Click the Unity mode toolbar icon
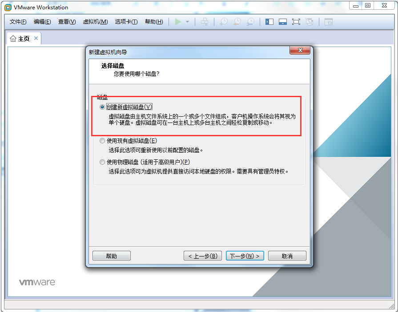398x312 pixels. pyautogui.click(x=310, y=22)
